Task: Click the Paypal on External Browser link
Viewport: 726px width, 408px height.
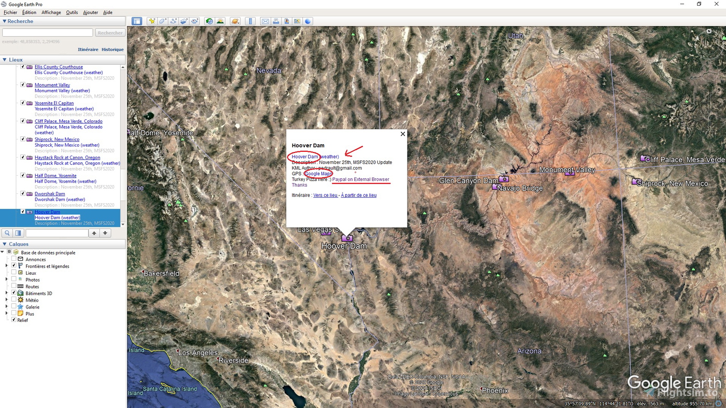Action: (x=360, y=179)
